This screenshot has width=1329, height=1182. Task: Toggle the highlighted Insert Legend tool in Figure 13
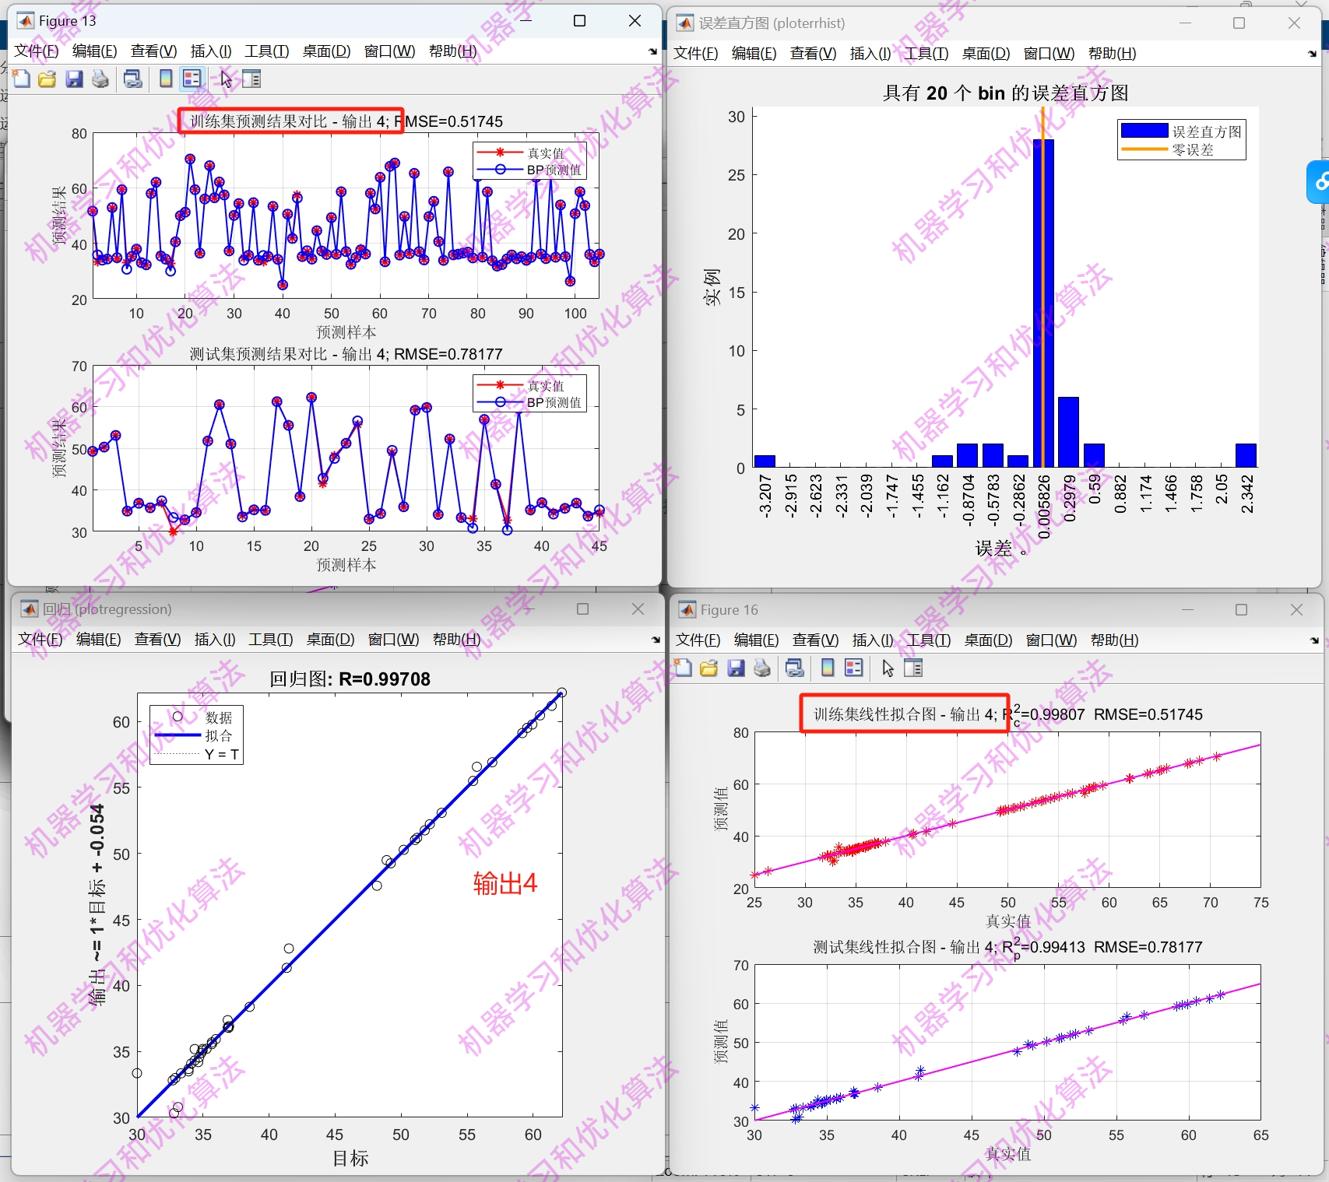[192, 79]
